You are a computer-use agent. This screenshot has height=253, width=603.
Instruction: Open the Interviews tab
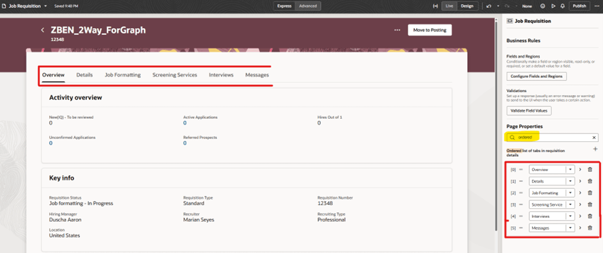[221, 74]
